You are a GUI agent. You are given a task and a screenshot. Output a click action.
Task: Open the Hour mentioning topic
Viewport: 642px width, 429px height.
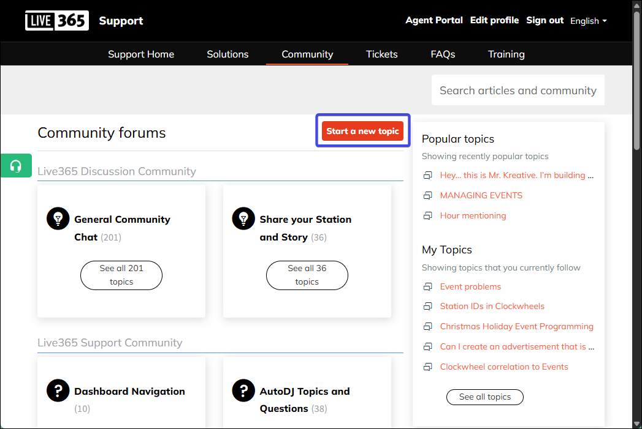pyautogui.click(x=473, y=215)
